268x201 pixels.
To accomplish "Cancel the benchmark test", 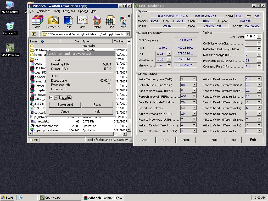I will point(65,111).
